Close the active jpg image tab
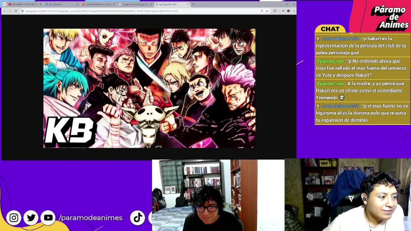The width and height of the screenshot is (411, 231). pos(188,4)
